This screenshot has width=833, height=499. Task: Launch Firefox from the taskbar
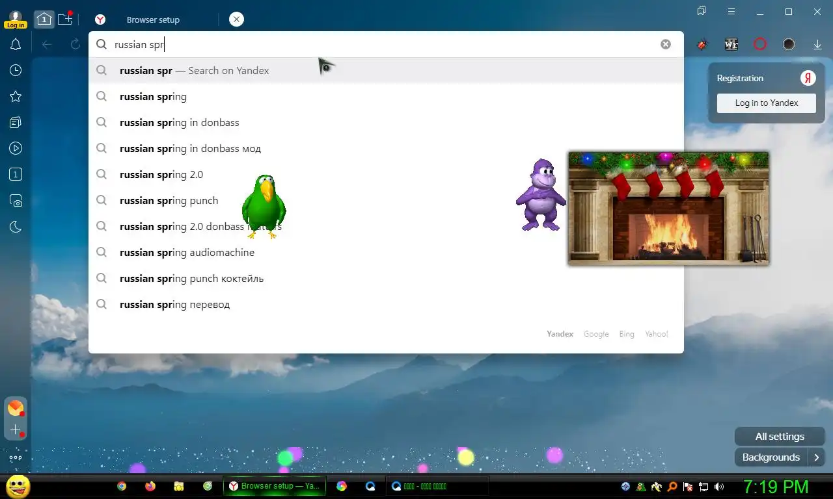(150, 486)
